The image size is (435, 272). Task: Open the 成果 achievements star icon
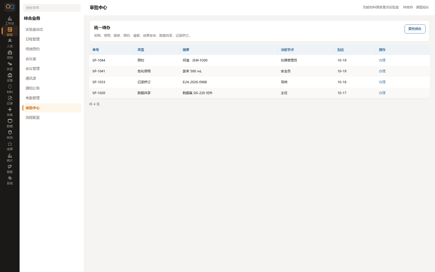click(x=10, y=146)
